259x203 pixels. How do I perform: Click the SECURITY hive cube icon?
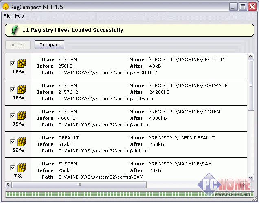pos(22,63)
